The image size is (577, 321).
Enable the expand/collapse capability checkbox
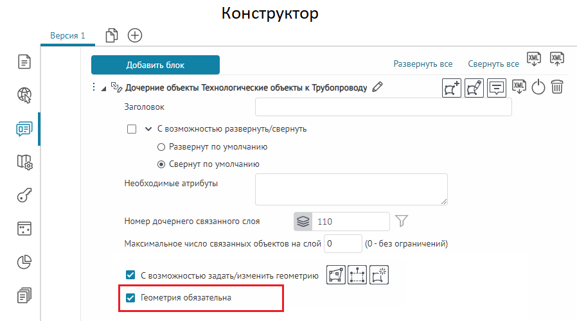[x=132, y=128]
